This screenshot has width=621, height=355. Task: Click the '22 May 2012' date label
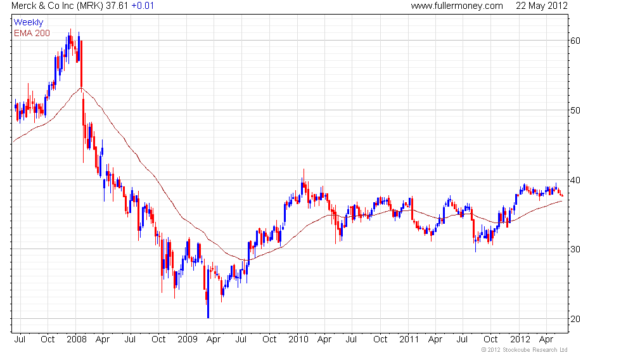541,6
